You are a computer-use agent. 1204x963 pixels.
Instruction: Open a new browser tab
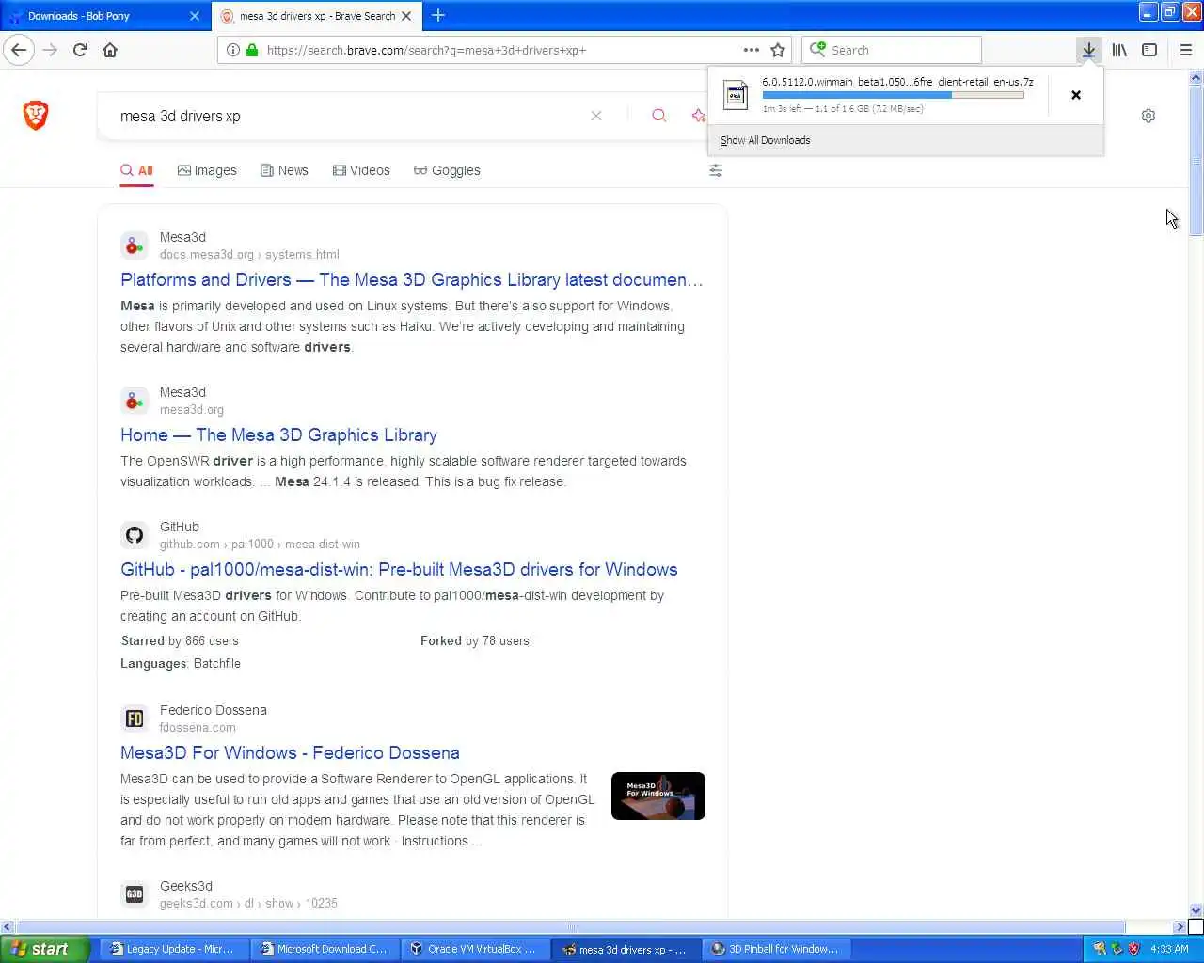click(438, 16)
